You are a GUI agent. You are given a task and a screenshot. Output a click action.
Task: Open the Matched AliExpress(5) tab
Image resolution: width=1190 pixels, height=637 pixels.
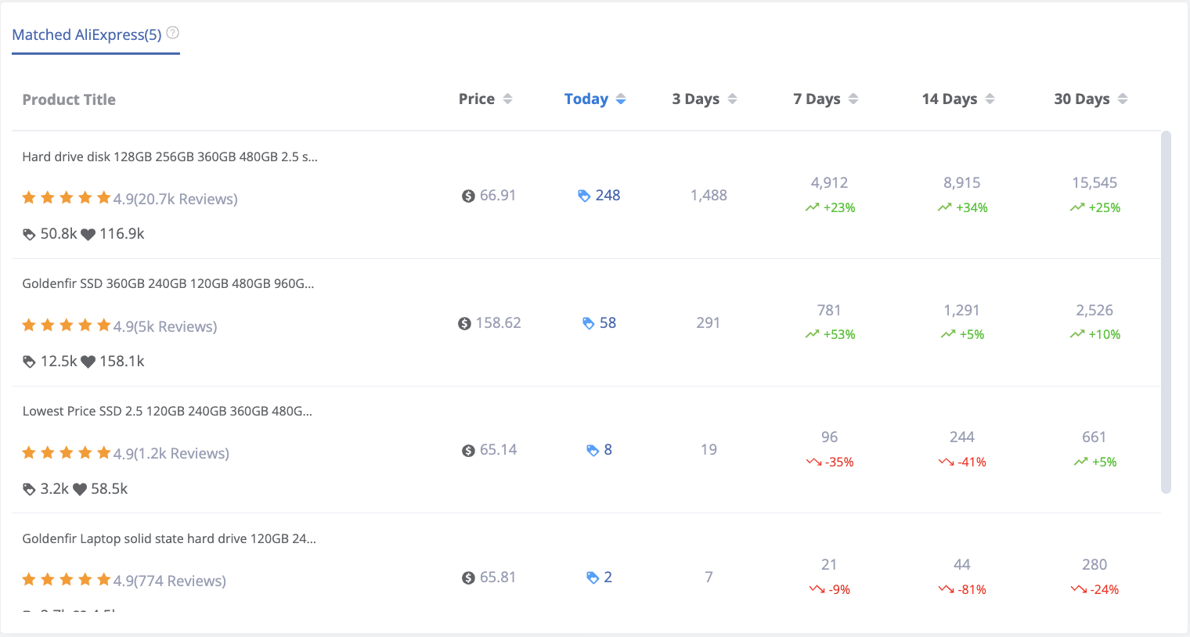85,34
